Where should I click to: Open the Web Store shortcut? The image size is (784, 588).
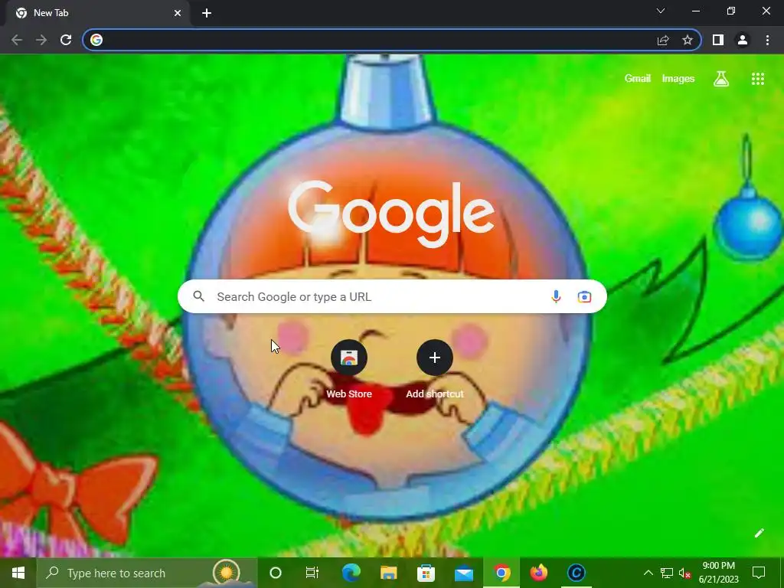click(x=349, y=369)
